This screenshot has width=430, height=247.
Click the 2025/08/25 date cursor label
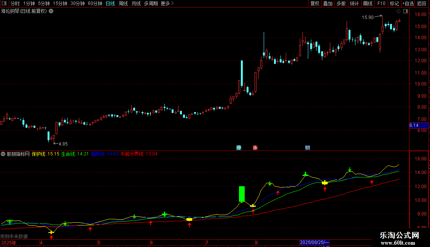point(314,242)
